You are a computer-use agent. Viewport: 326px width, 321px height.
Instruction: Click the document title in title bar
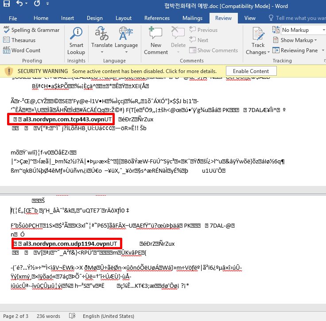click(226, 6)
